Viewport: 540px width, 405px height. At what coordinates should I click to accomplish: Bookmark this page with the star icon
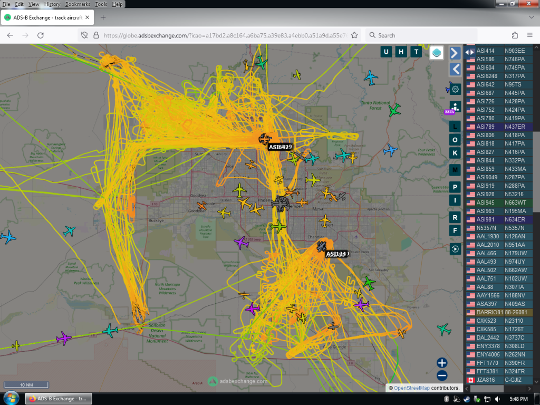[354, 35]
